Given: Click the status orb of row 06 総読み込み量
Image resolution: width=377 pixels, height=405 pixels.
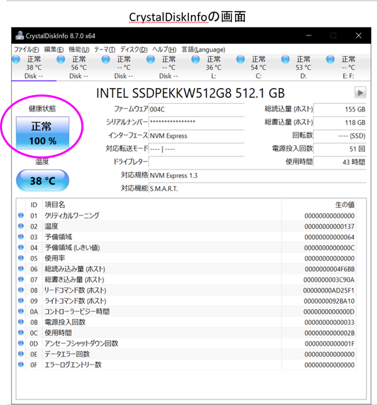Looking at the screenshot, I should pos(21,269).
